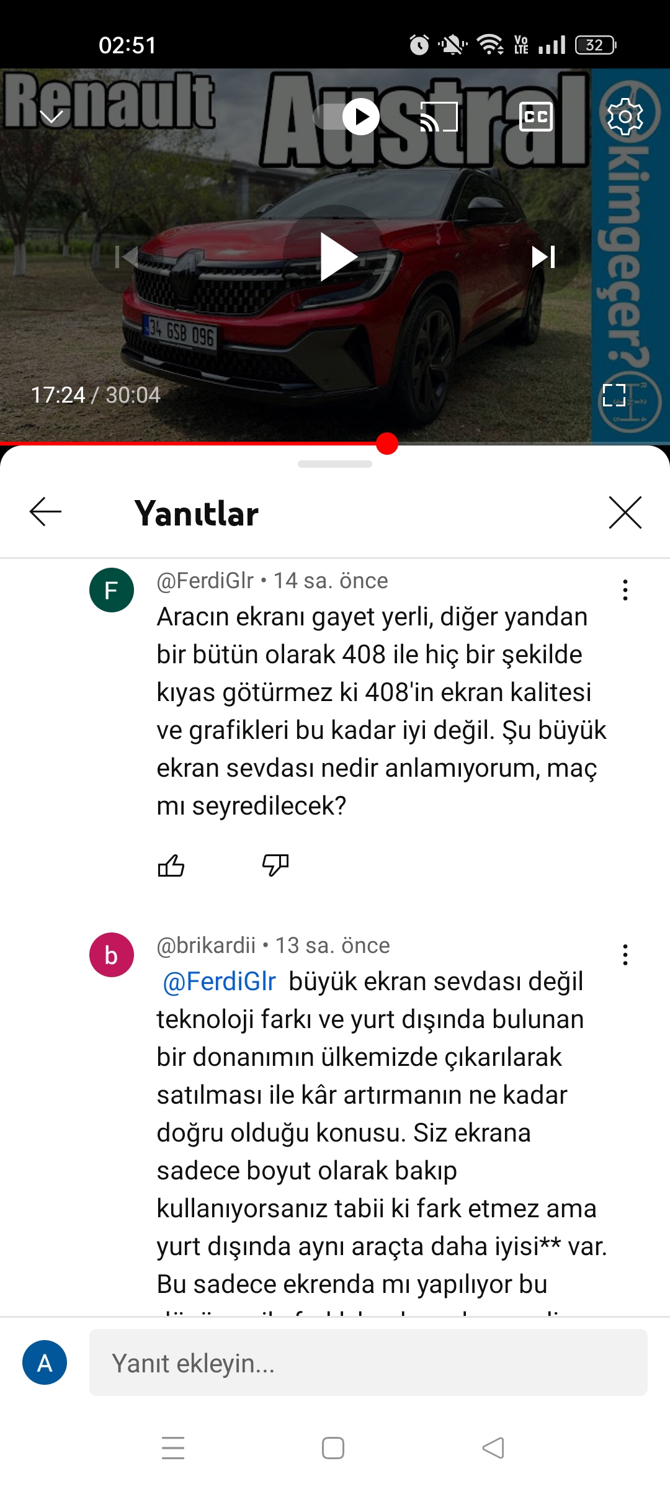The image size is (670, 1489).
Task: Tap the Yanıt ekleyin reply field
Action: click(x=368, y=1362)
